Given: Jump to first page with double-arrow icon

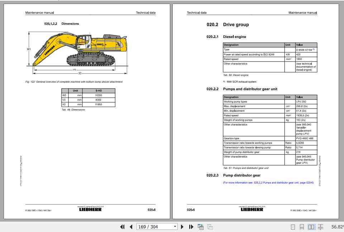Looking at the screenshot, I should pyautogui.click(x=123, y=227).
